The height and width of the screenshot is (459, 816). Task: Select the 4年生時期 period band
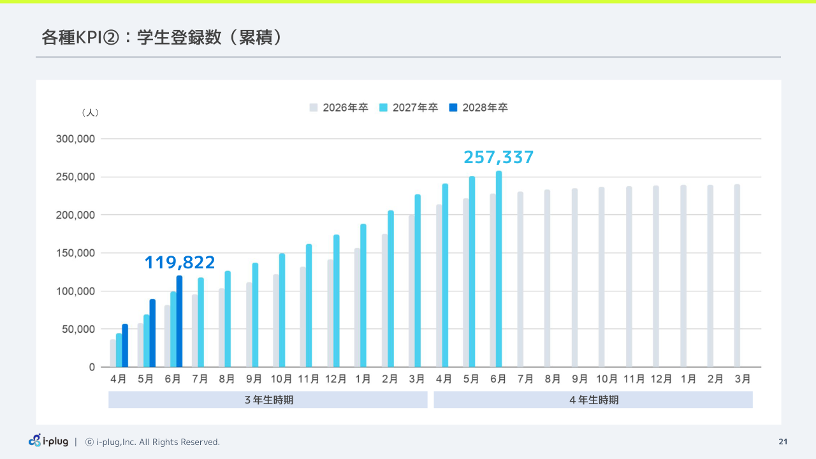tap(594, 400)
